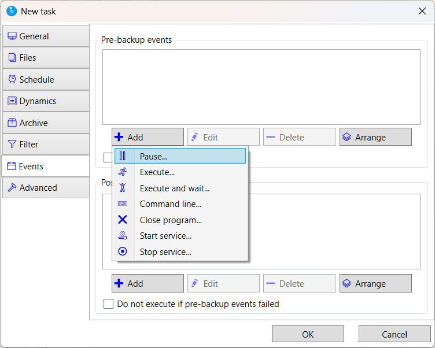Click the Stop service circle icon
The height and width of the screenshot is (348, 435).
[122, 252]
